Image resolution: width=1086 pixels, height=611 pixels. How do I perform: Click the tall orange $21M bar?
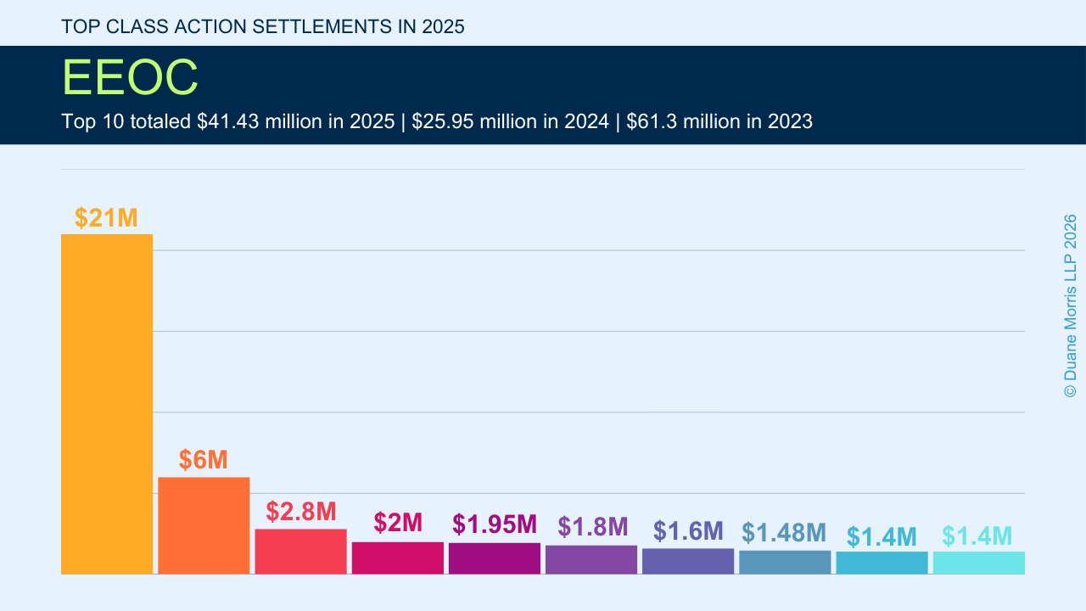[107, 404]
